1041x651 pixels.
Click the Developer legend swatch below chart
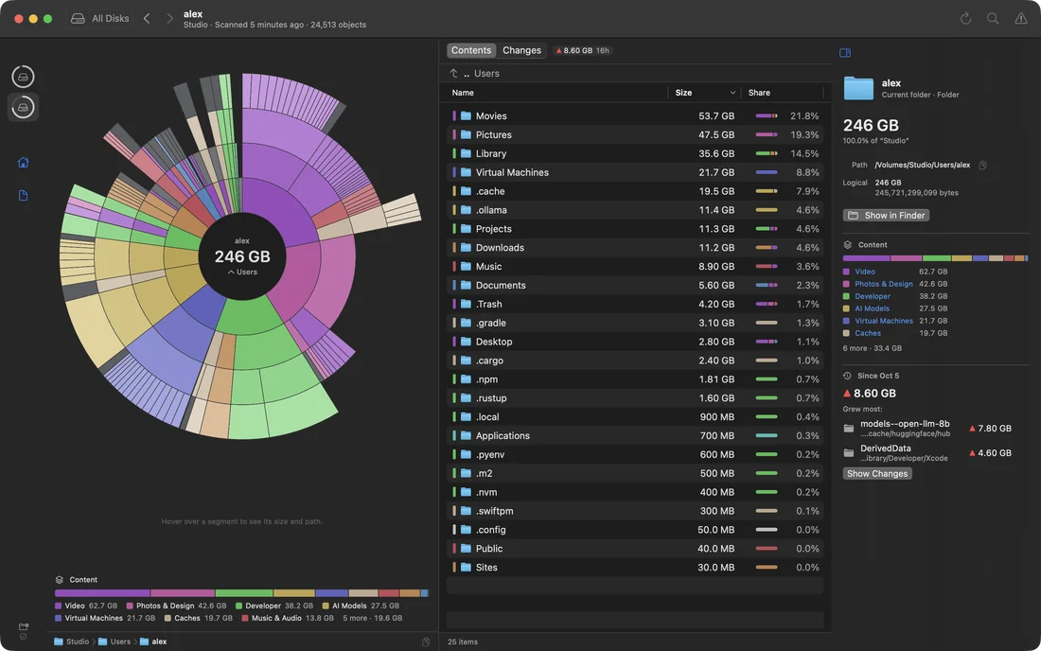point(239,606)
